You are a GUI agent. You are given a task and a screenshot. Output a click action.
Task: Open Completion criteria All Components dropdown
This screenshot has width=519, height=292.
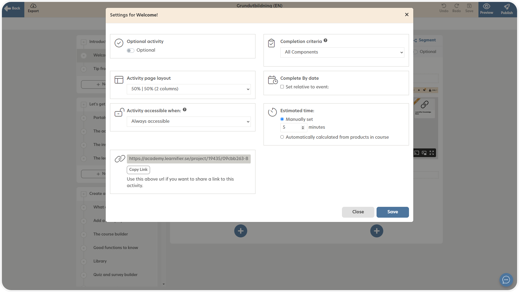coord(342,52)
